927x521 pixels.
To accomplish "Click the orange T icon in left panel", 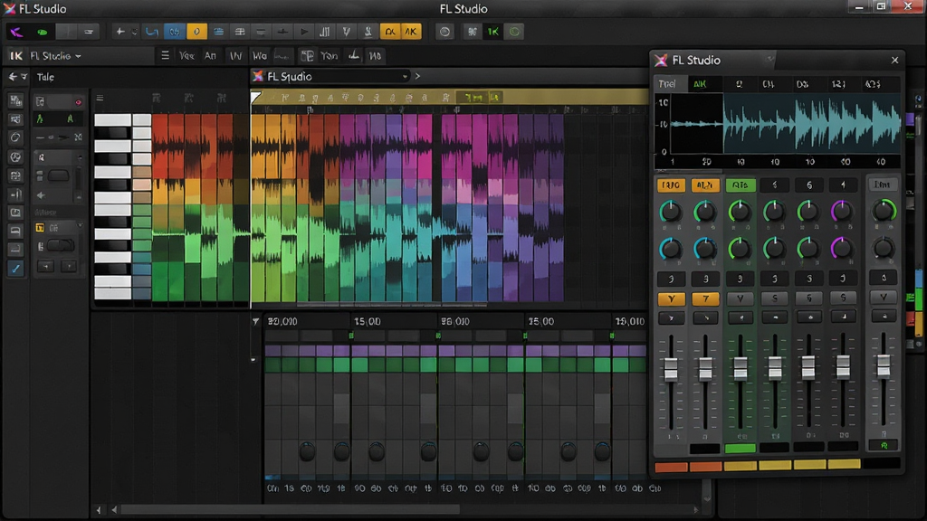I will pos(40,227).
